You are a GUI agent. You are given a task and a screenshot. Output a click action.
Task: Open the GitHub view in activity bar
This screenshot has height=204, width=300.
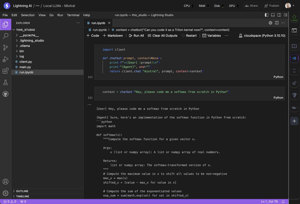(5, 94)
